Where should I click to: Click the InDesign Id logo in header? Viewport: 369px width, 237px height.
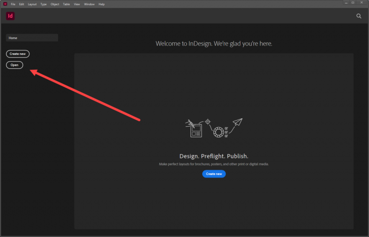[x=10, y=16]
